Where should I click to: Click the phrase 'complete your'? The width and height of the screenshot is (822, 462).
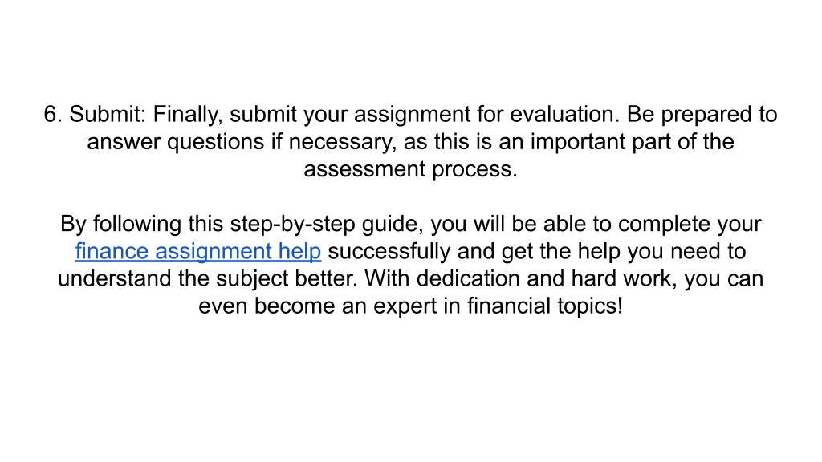[x=690, y=225]
